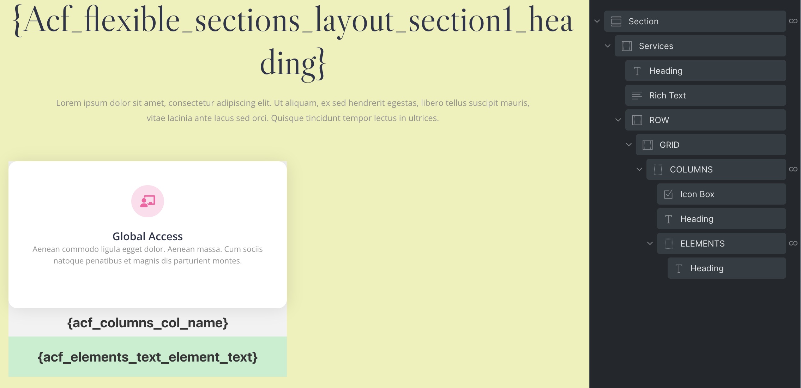Collapse the Section tree chevron
This screenshot has width=801, height=388.
click(x=597, y=21)
